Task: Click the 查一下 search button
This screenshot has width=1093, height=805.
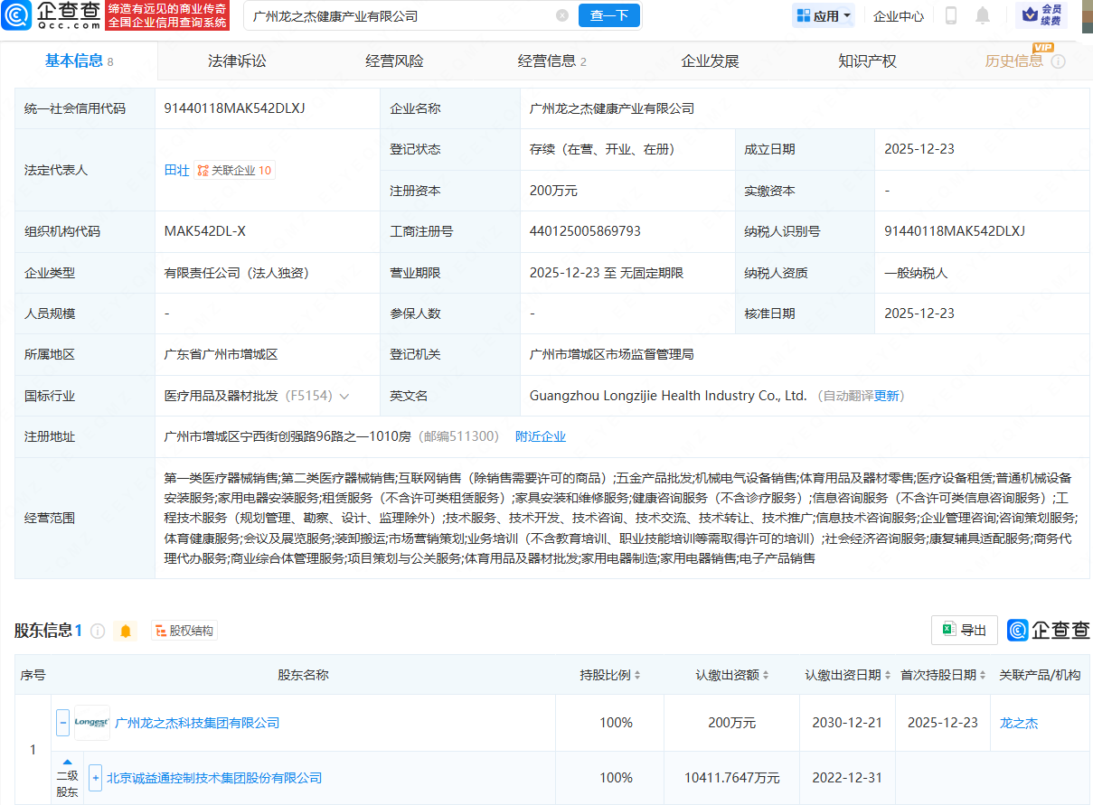Action: coord(608,15)
